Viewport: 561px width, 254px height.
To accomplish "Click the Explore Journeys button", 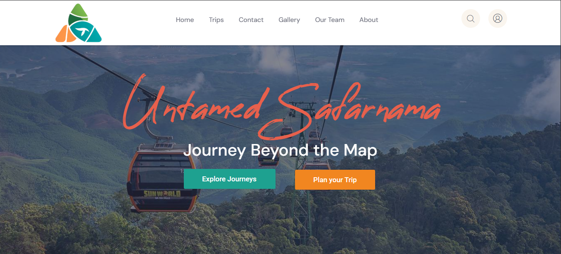I will [229, 179].
